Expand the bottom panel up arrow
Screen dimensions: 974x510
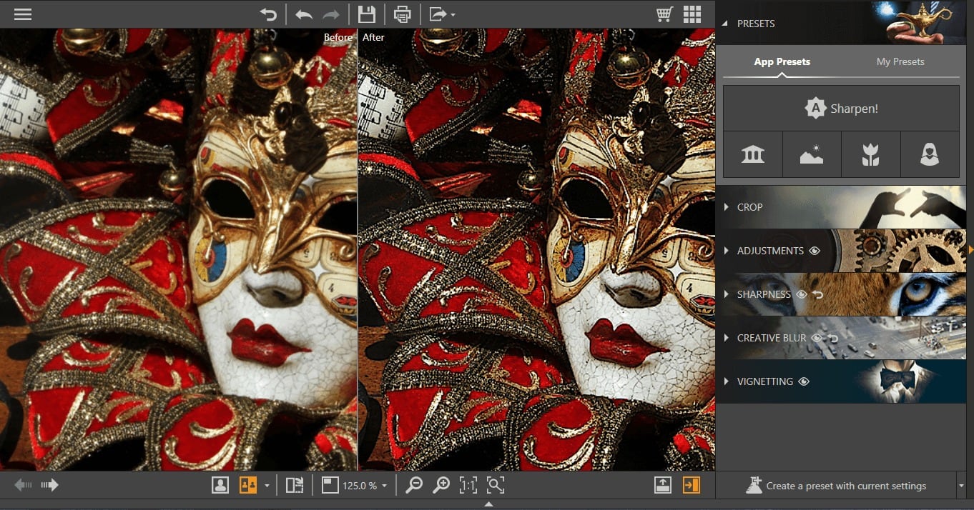click(488, 504)
